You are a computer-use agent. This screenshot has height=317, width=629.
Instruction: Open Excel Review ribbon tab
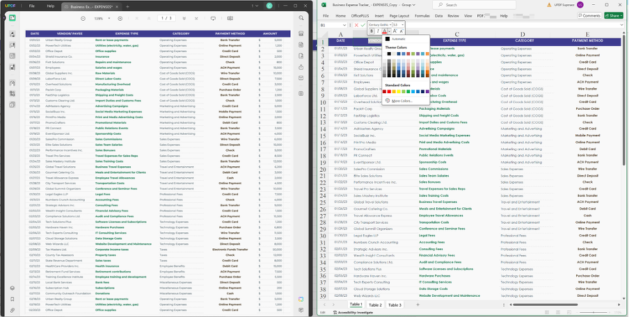453,16
